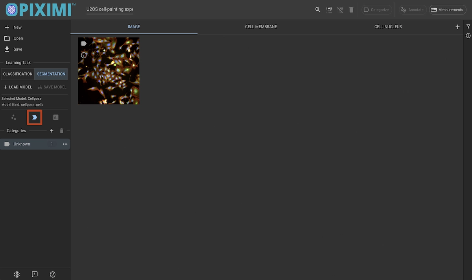Click the evaluate model chart icon
This screenshot has width=472, height=280.
[x=56, y=117]
